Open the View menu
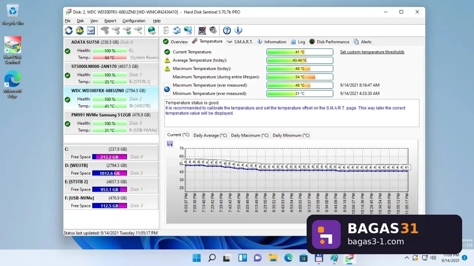 [94, 21]
